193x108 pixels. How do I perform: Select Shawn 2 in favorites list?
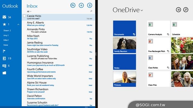click(7, 31)
